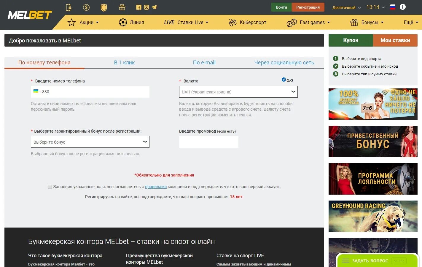Click the LIVE logo in menu
Screen dimensions: 422x267
point(169,22)
